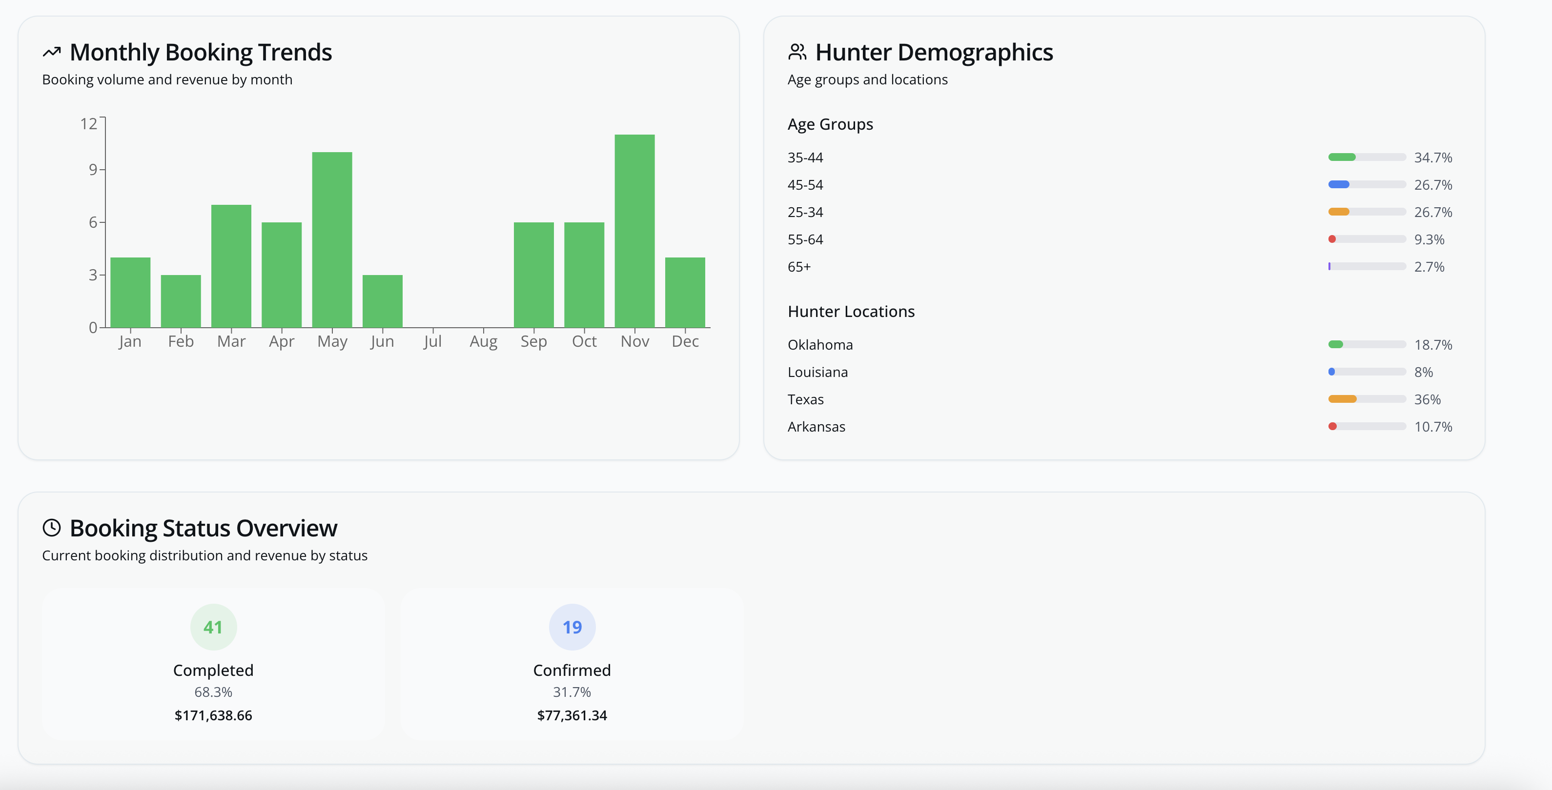Click the Booking Status Overview heading
Screen dimensions: 1552x790
[204, 528]
